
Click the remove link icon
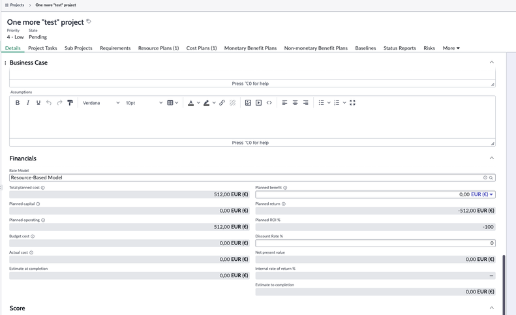pyautogui.click(x=233, y=102)
